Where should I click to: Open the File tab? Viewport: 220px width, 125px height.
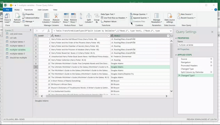tap(8, 10)
